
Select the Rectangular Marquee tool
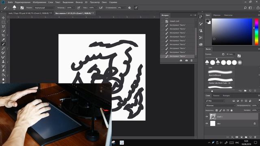pos(3,22)
